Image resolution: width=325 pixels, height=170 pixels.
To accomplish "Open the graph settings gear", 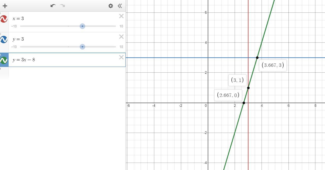I will [x=111, y=6].
